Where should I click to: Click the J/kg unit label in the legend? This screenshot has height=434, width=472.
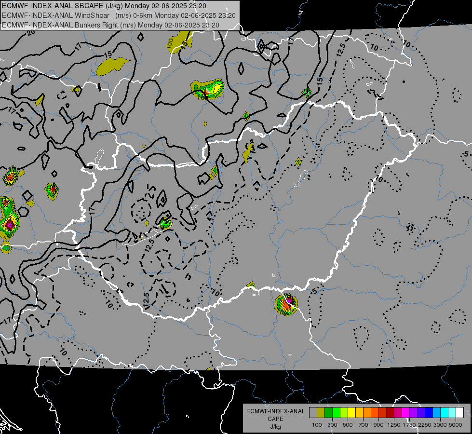coord(275,427)
